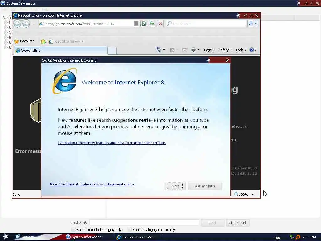Open the Tools menu

point(241,50)
